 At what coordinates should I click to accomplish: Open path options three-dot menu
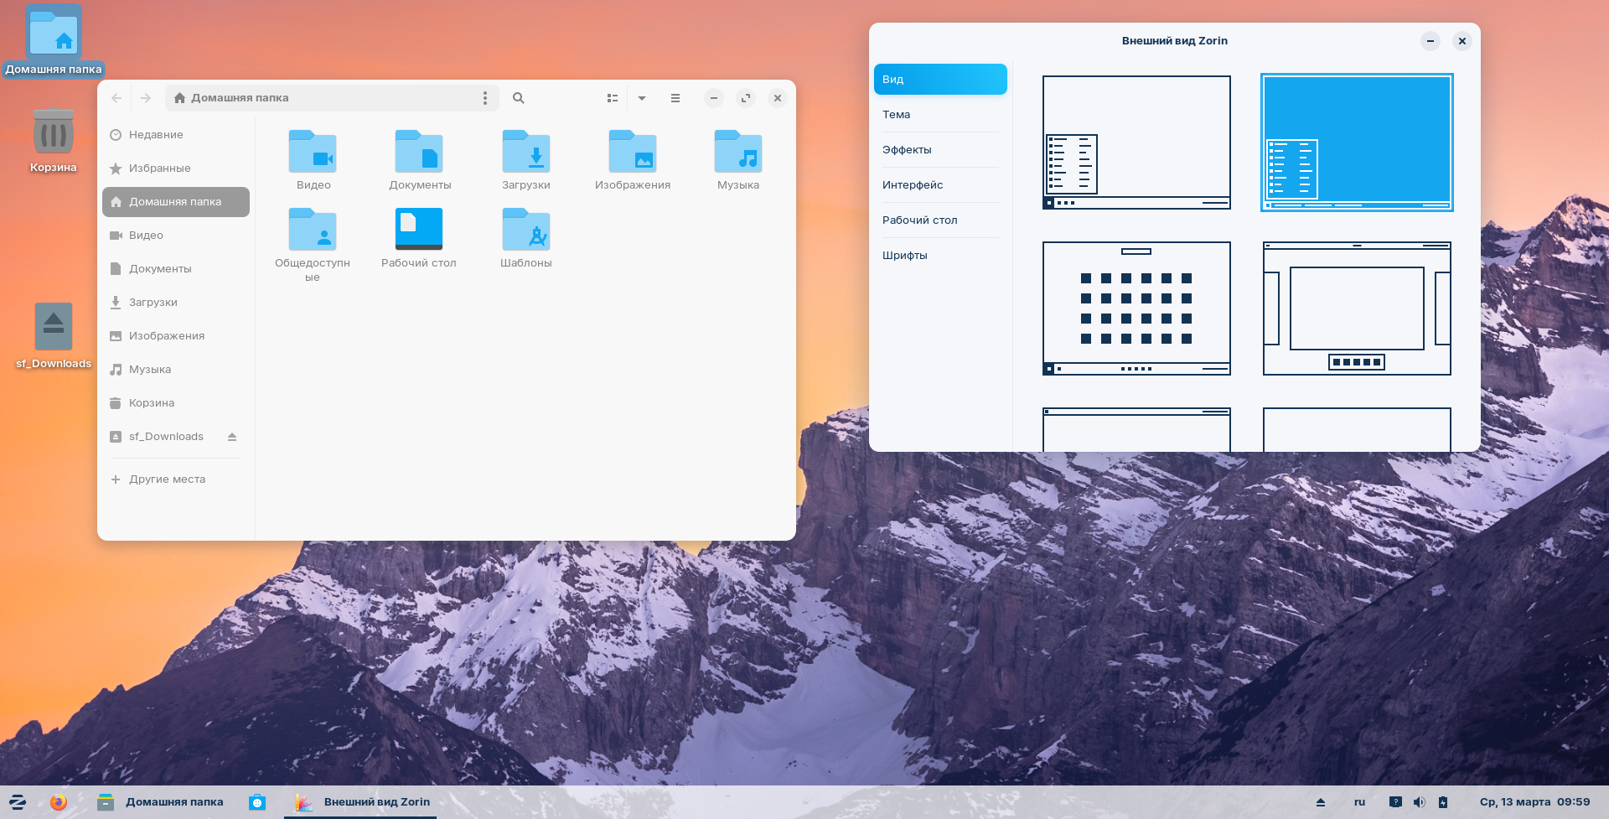(485, 98)
